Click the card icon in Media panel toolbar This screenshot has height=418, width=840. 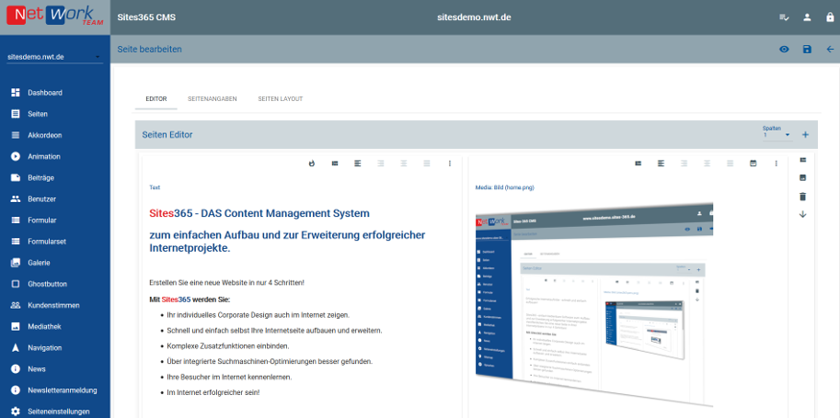point(639,164)
